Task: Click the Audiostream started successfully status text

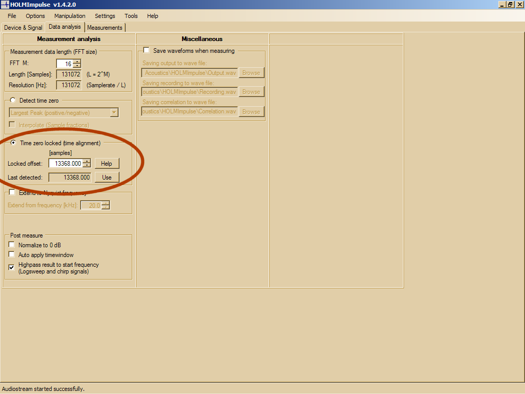Action: (x=43, y=389)
